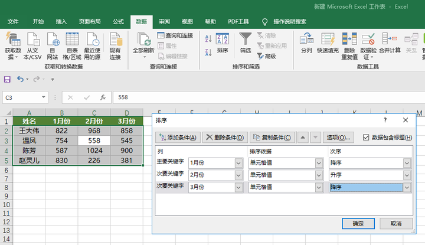Expand undo history dropdown arrow

27,80
